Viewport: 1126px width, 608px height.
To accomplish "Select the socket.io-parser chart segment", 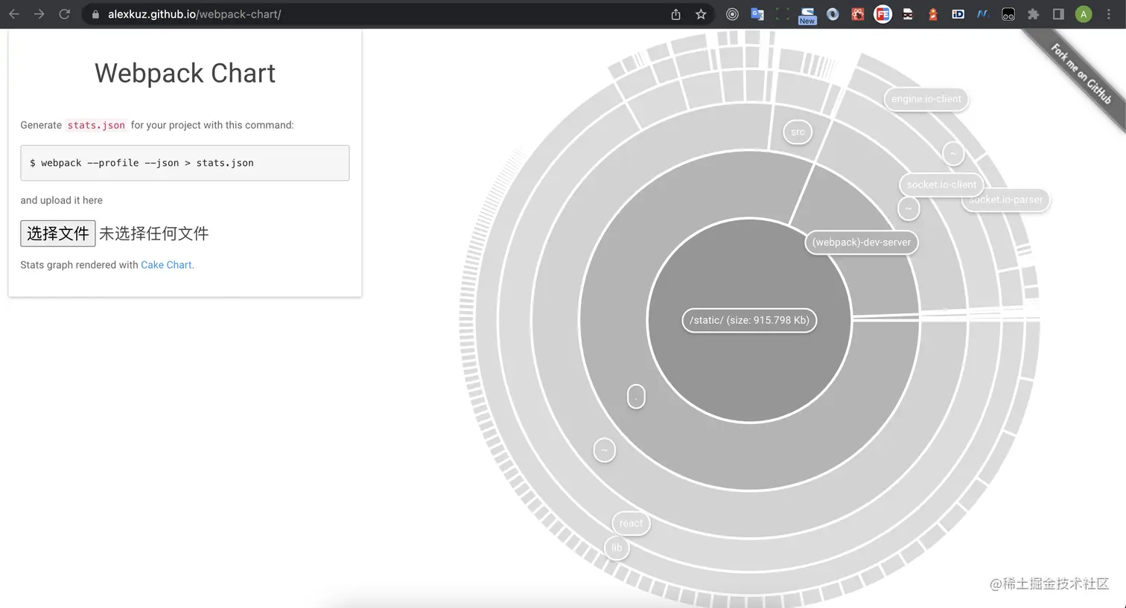I will [1008, 200].
